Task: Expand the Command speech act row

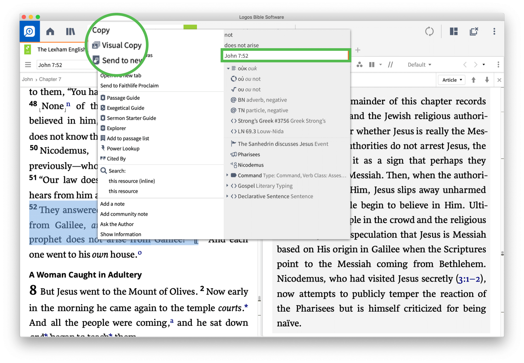Action: coord(227,175)
